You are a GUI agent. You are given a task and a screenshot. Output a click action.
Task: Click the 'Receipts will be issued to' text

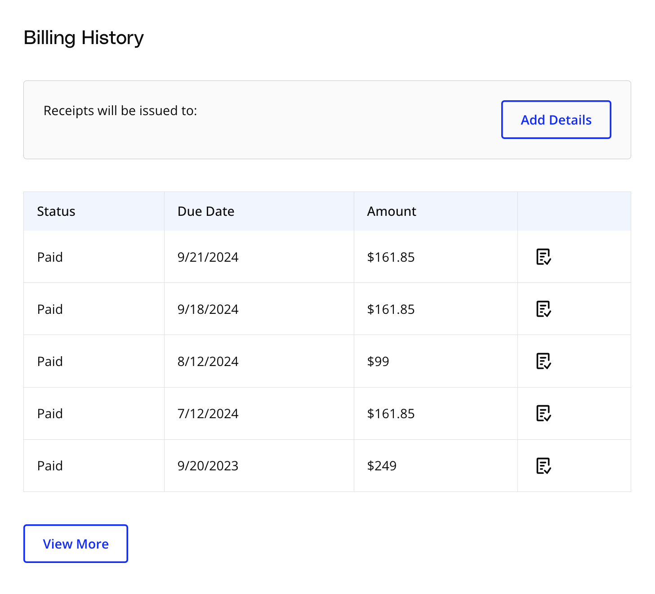(120, 111)
